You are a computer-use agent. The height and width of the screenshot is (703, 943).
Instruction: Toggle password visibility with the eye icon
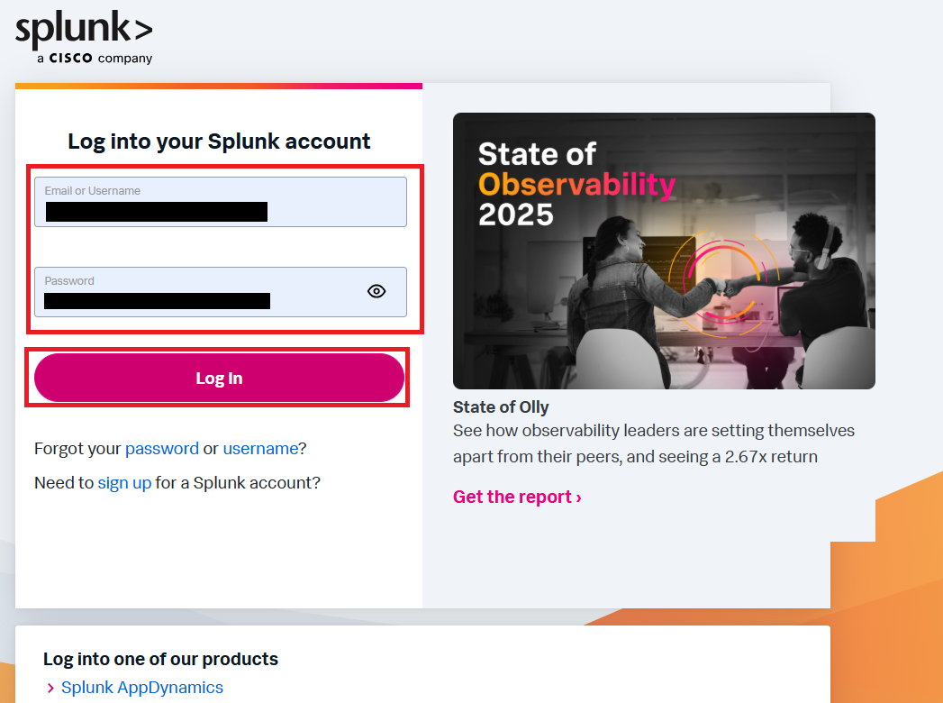[x=376, y=291]
